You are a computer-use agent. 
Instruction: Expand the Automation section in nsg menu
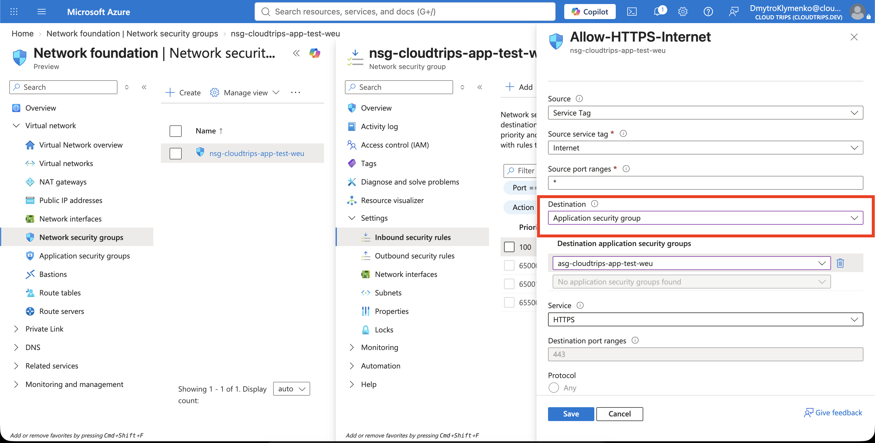[x=352, y=366]
